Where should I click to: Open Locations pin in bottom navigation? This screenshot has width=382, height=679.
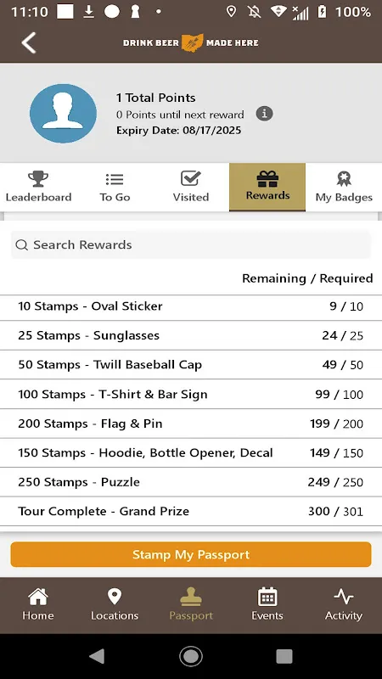(115, 604)
